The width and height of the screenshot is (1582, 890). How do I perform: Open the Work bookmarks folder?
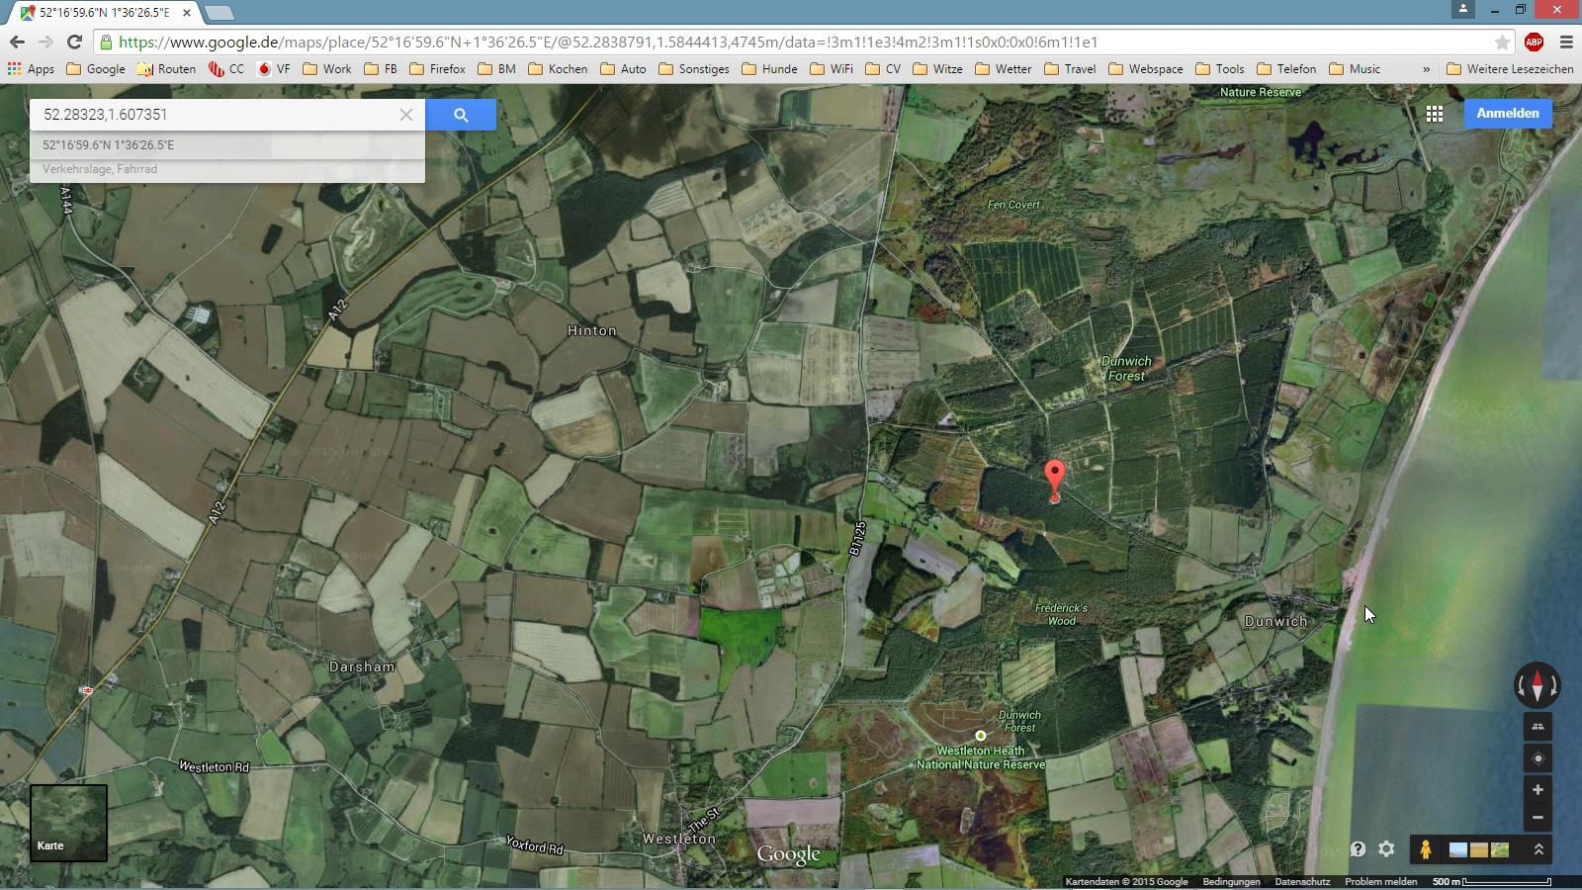pos(327,69)
